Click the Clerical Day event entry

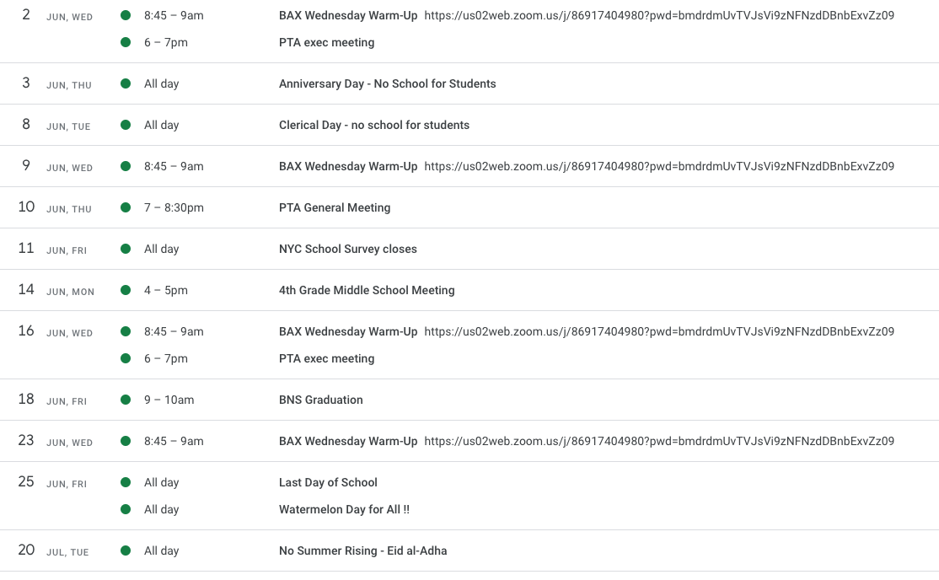[x=374, y=126]
